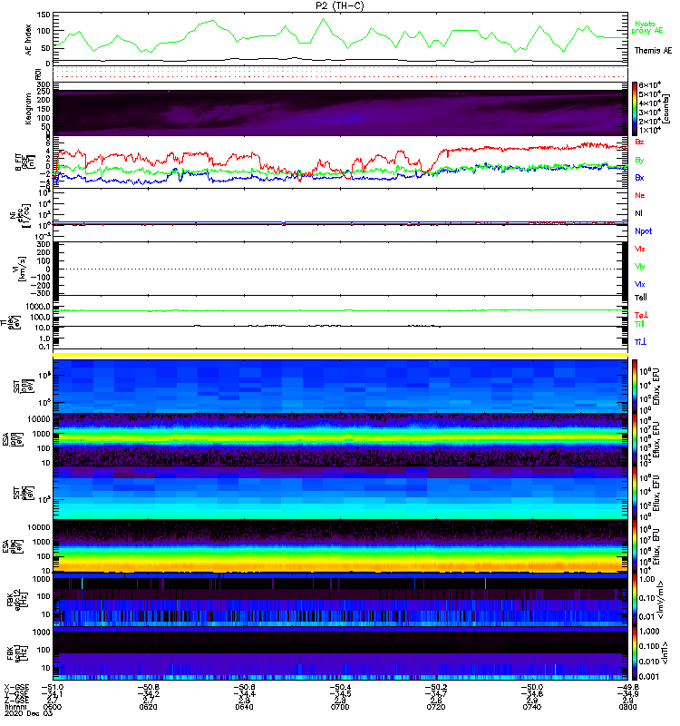Click the X-GSE value -49.8
The width and height of the screenshot is (680, 726).
pos(627,688)
